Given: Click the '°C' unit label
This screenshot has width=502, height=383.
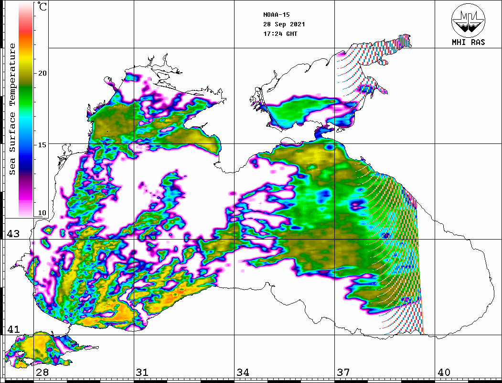Looking at the screenshot, I should coord(42,6).
